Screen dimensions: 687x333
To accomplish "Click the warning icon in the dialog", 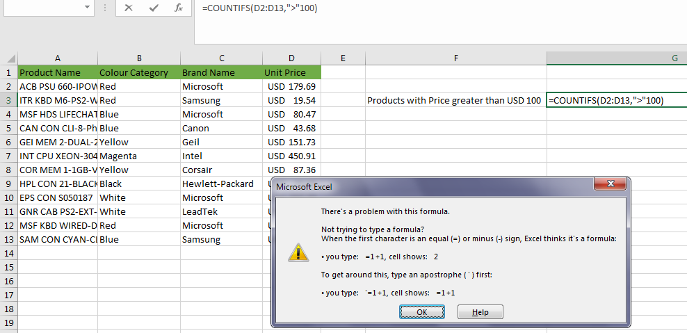I will pos(298,252).
